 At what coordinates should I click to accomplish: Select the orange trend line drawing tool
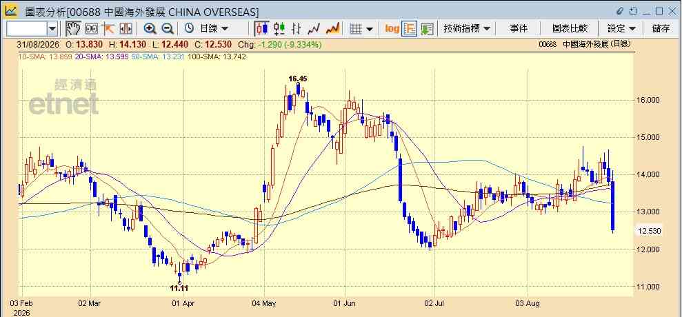[108, 29]
